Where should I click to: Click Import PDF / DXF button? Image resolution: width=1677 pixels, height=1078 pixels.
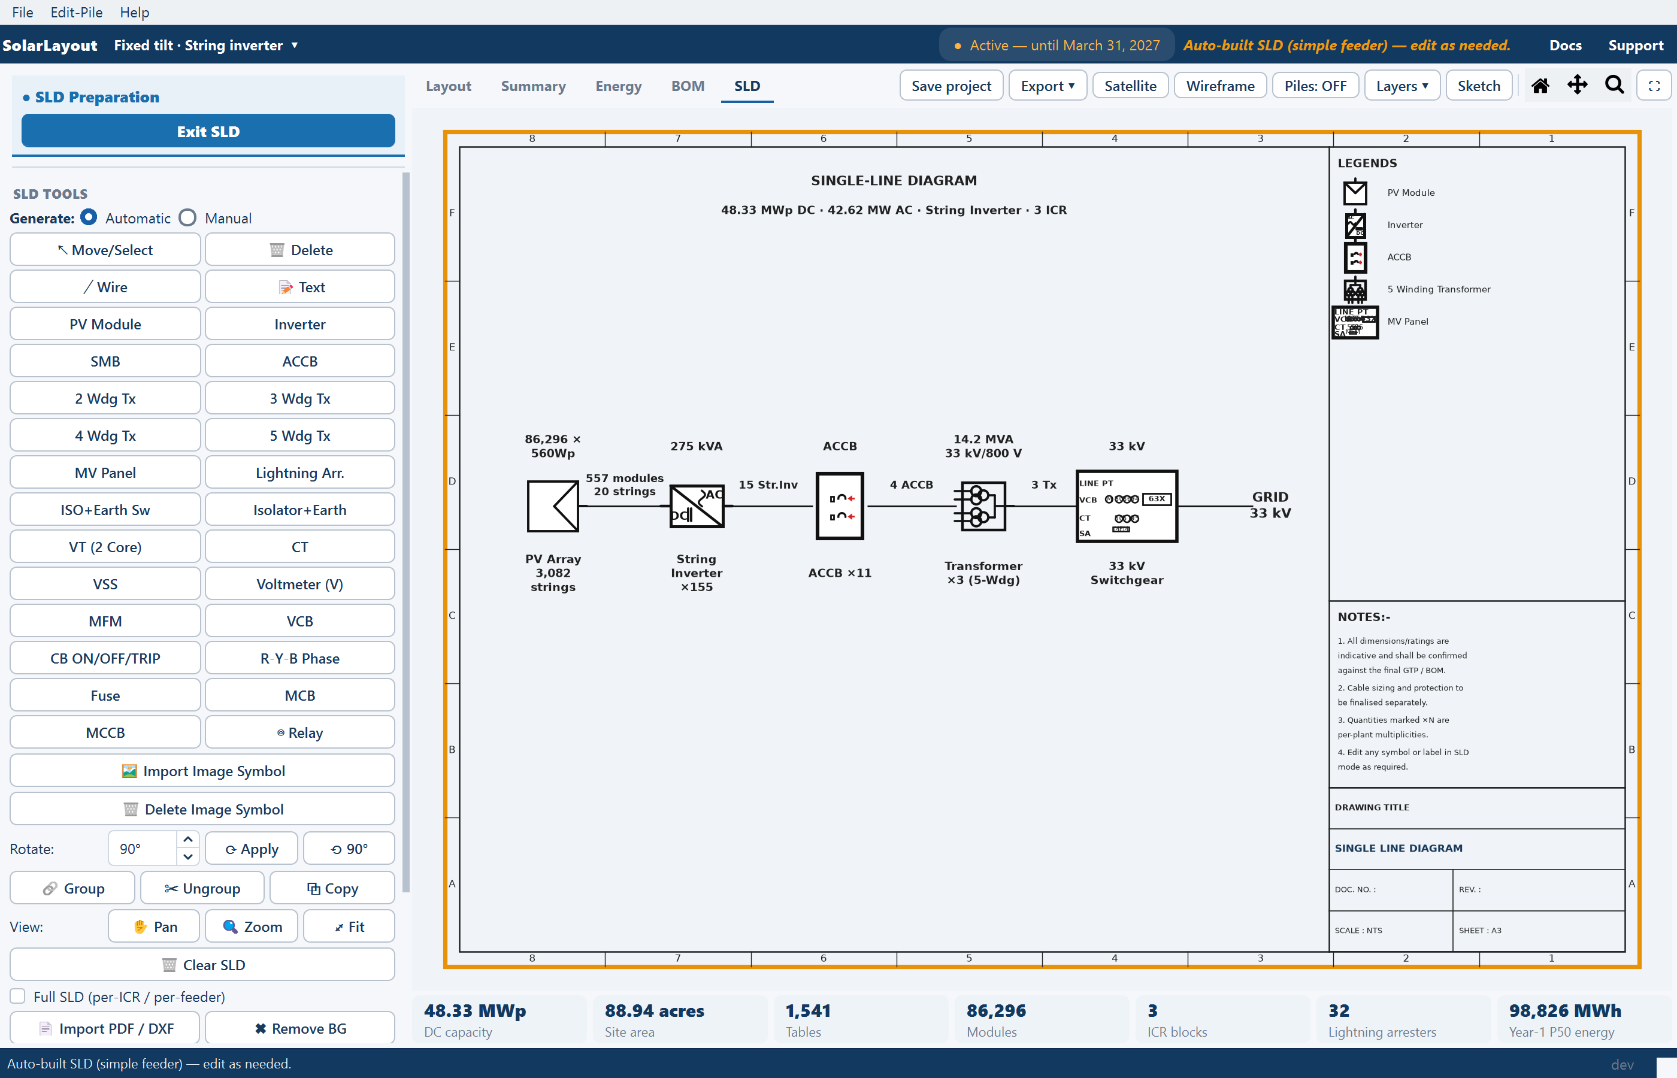105,1028
